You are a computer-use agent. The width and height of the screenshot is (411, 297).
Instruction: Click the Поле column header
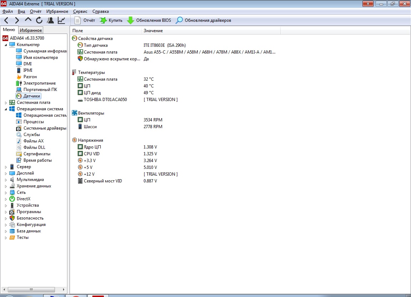pyautogui.click(x=106, y=31)
